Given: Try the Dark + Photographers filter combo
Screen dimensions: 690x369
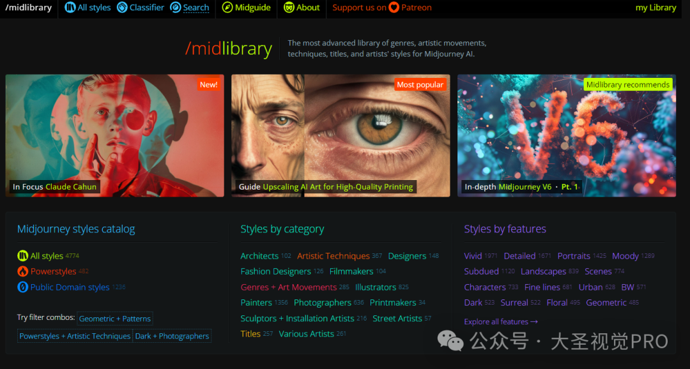Looking at the screenshot, I should point(172,336).
